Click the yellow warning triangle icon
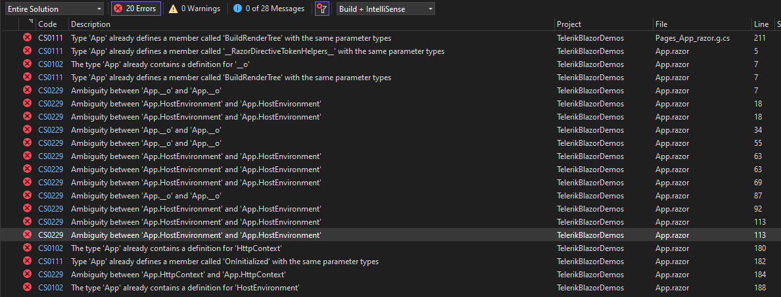 173,9
